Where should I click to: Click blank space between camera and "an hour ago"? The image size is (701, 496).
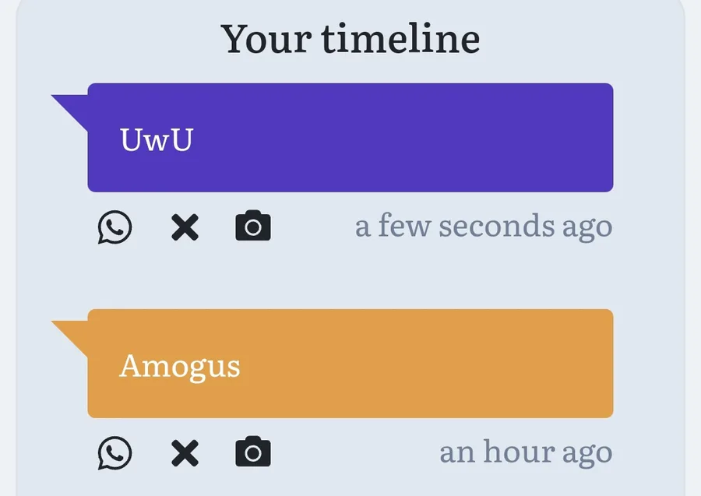tap(355, 452)
